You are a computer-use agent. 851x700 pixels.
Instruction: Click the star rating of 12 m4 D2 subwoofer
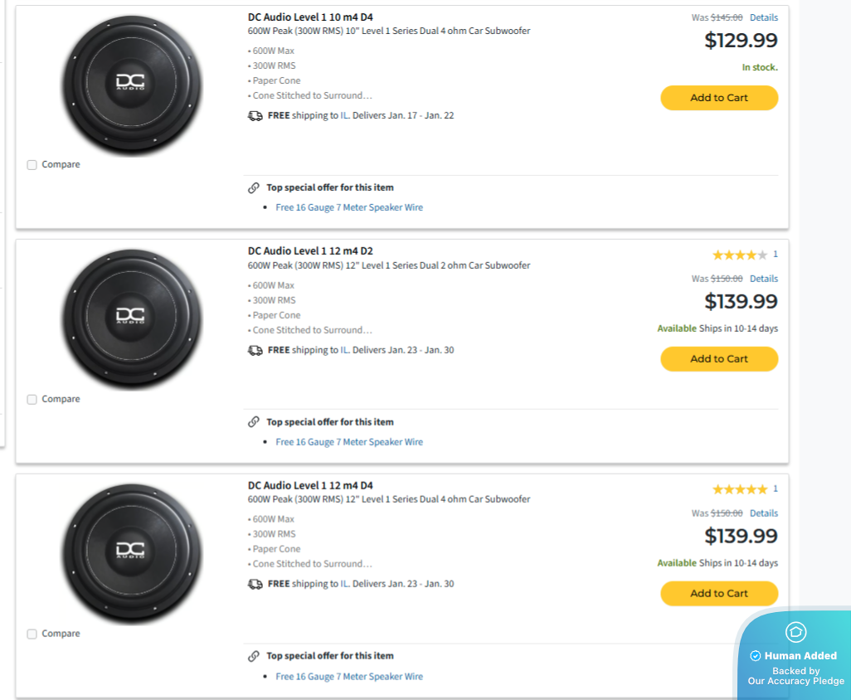tap(739, 255)
